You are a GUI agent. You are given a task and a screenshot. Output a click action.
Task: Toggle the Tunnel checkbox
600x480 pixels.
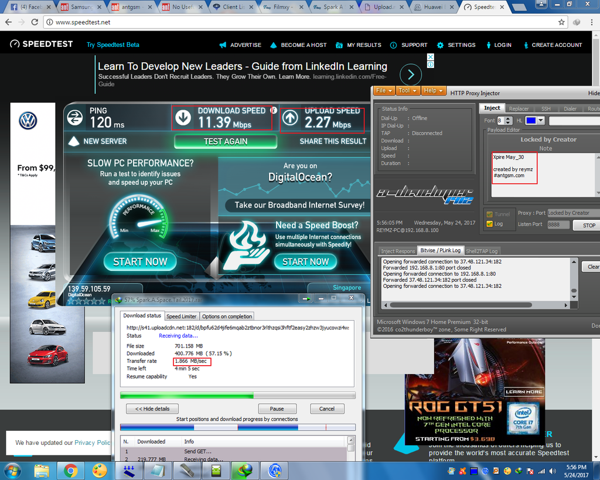(x=490, y=215)
